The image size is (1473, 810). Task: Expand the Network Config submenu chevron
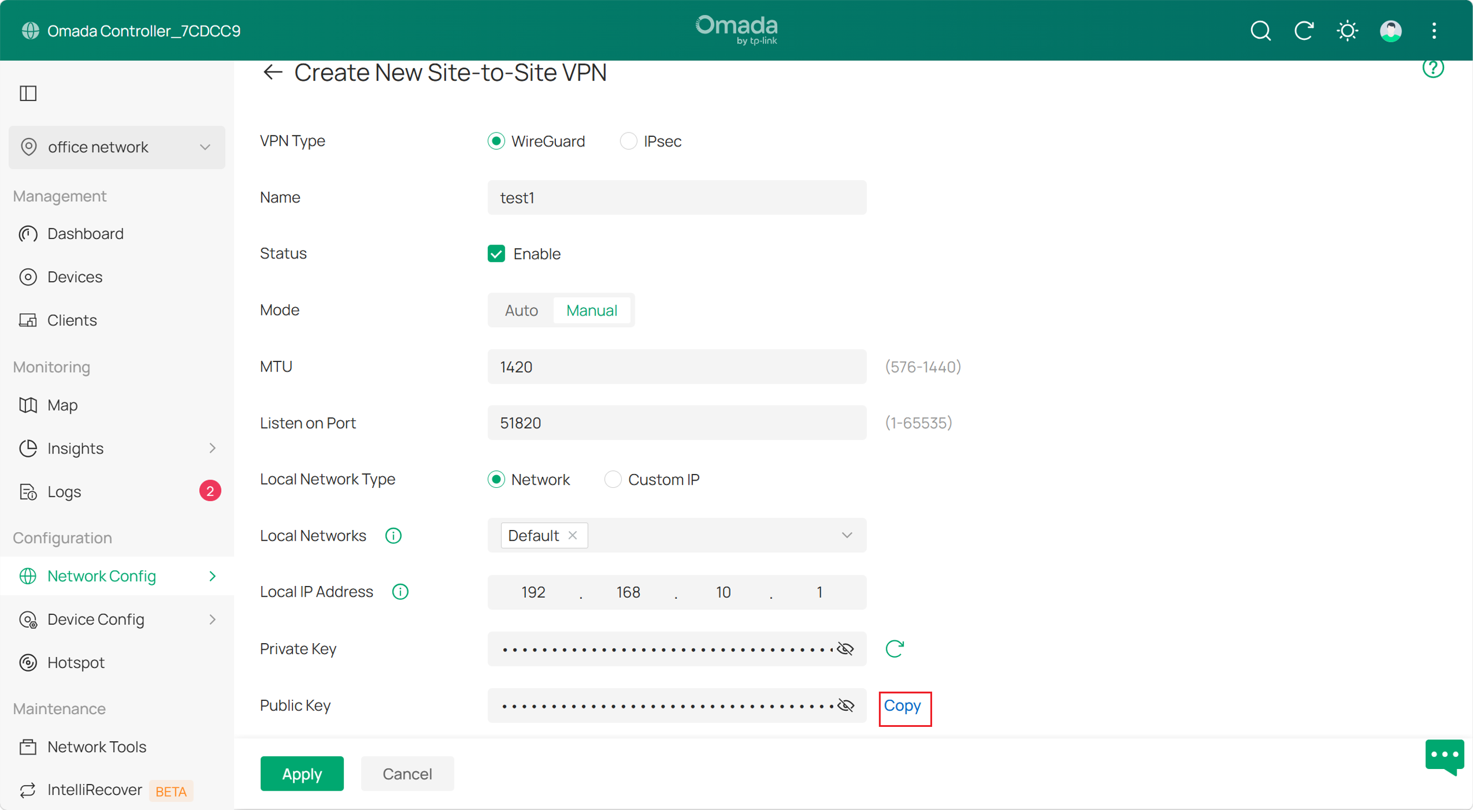click(x=212, y=577)
